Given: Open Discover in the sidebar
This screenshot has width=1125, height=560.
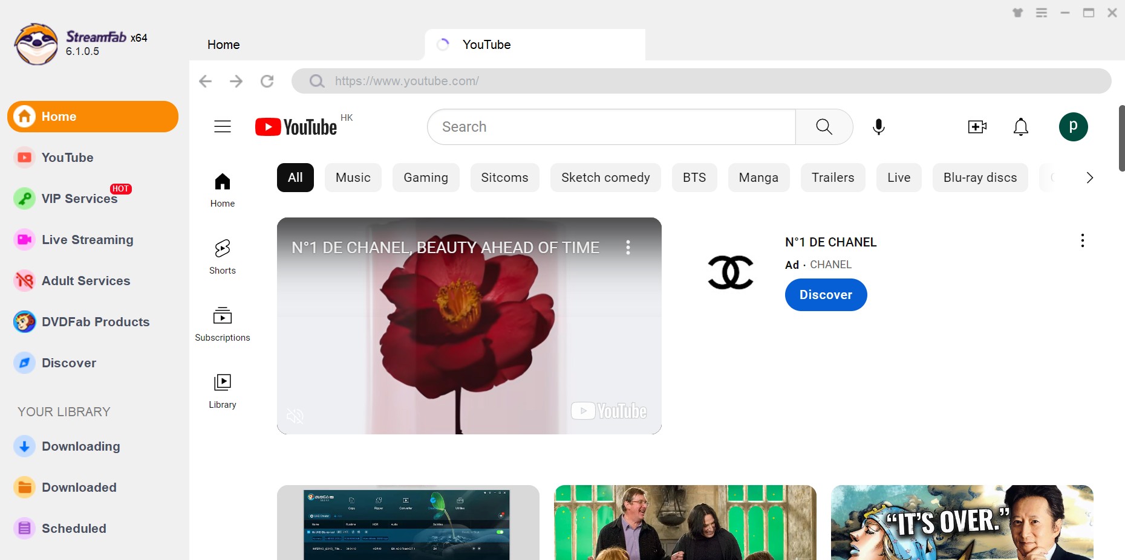Looking at the screenshot, I should click(x=92, y=363).
